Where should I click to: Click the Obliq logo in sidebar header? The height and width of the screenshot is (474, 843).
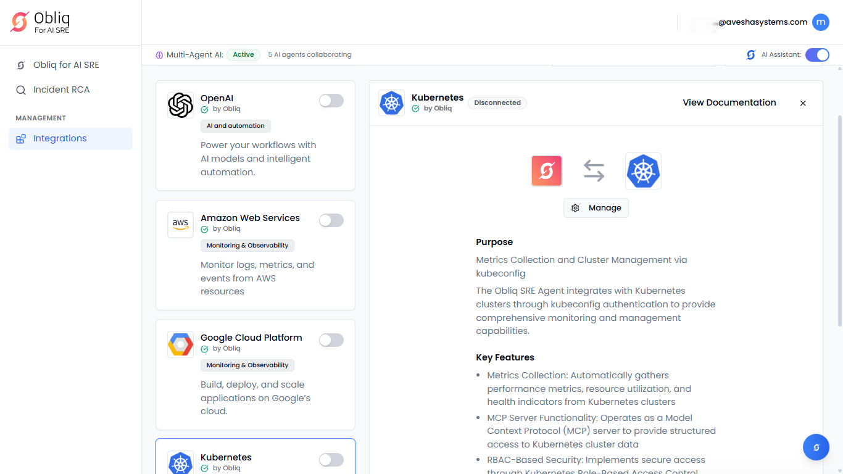tap(20, 22)
